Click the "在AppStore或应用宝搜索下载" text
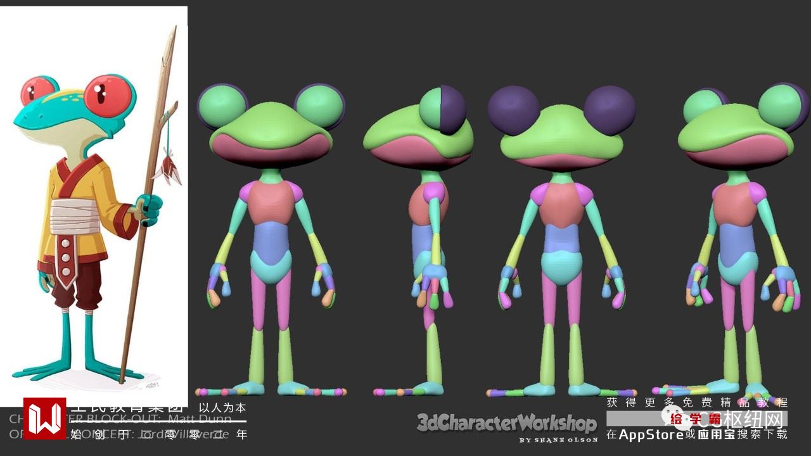This screenshot has height=456, width=811. coord(697,434)
